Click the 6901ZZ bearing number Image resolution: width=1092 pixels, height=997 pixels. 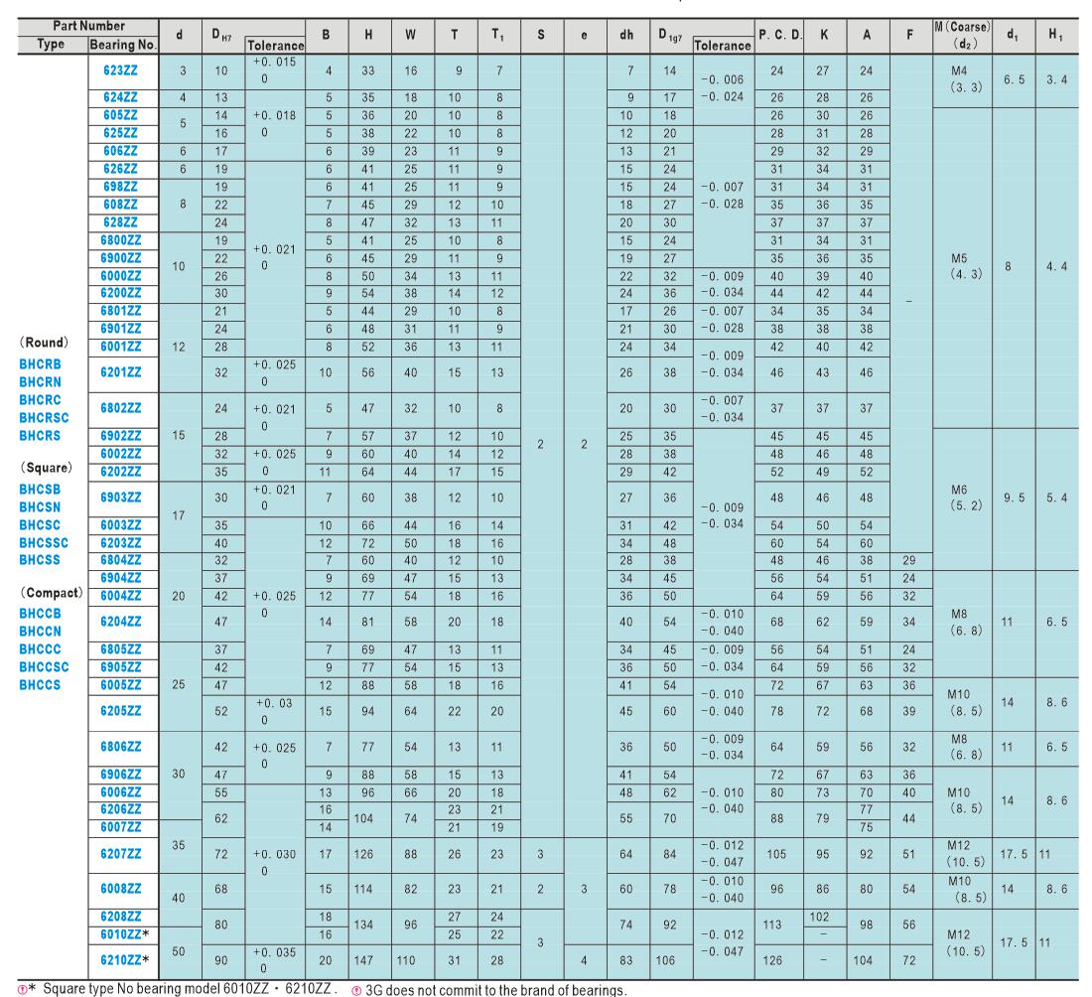120,329
